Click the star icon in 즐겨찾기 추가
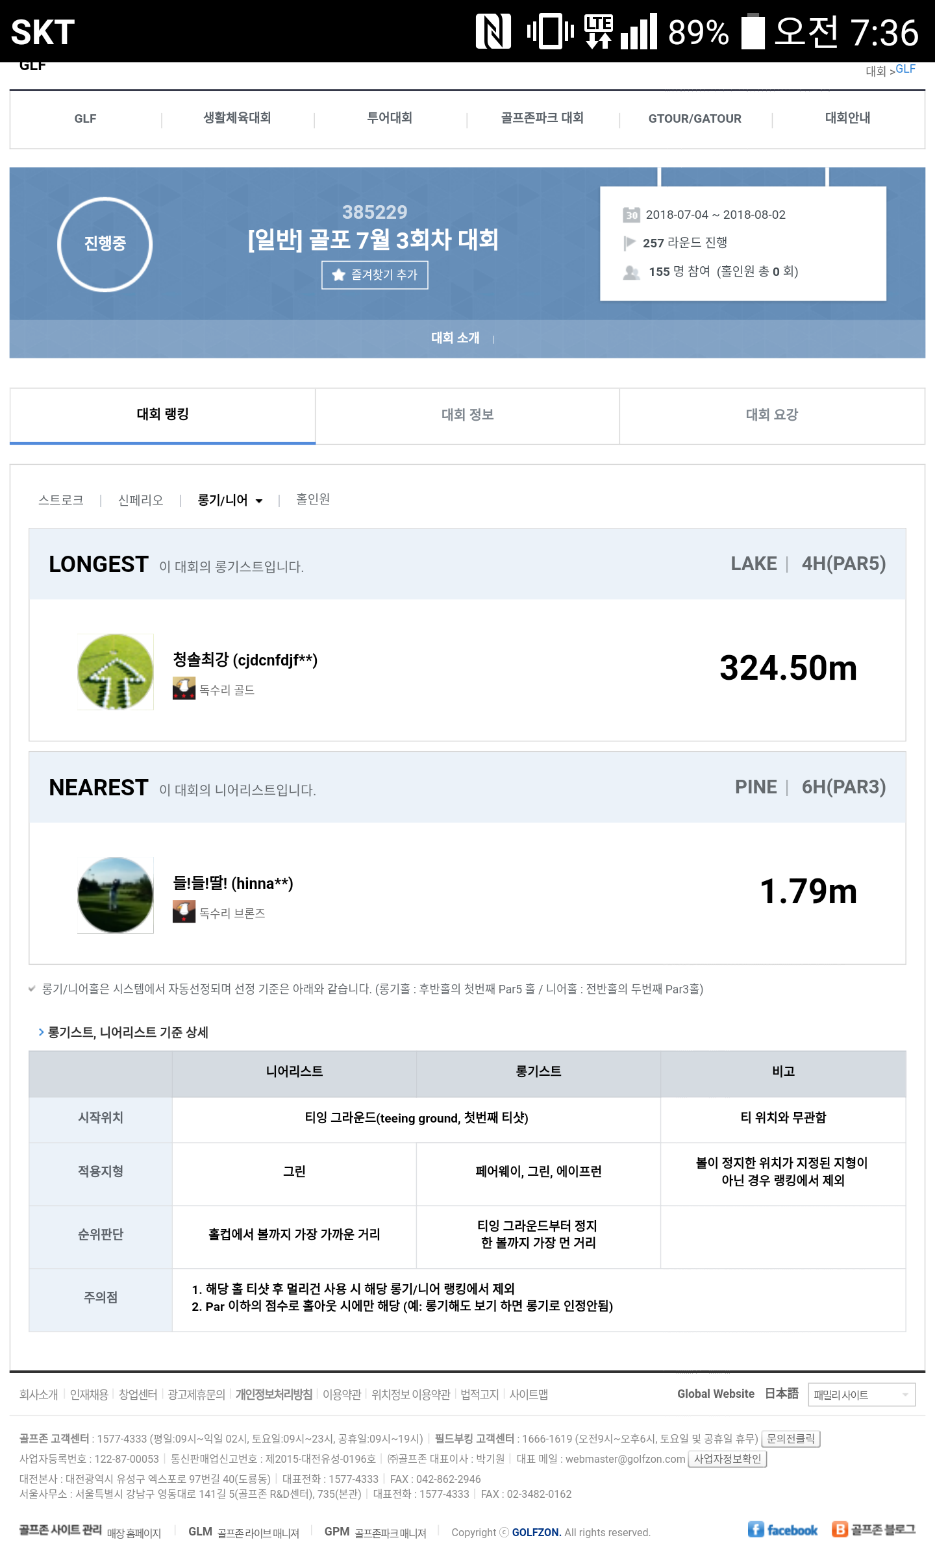 point(338,275)
